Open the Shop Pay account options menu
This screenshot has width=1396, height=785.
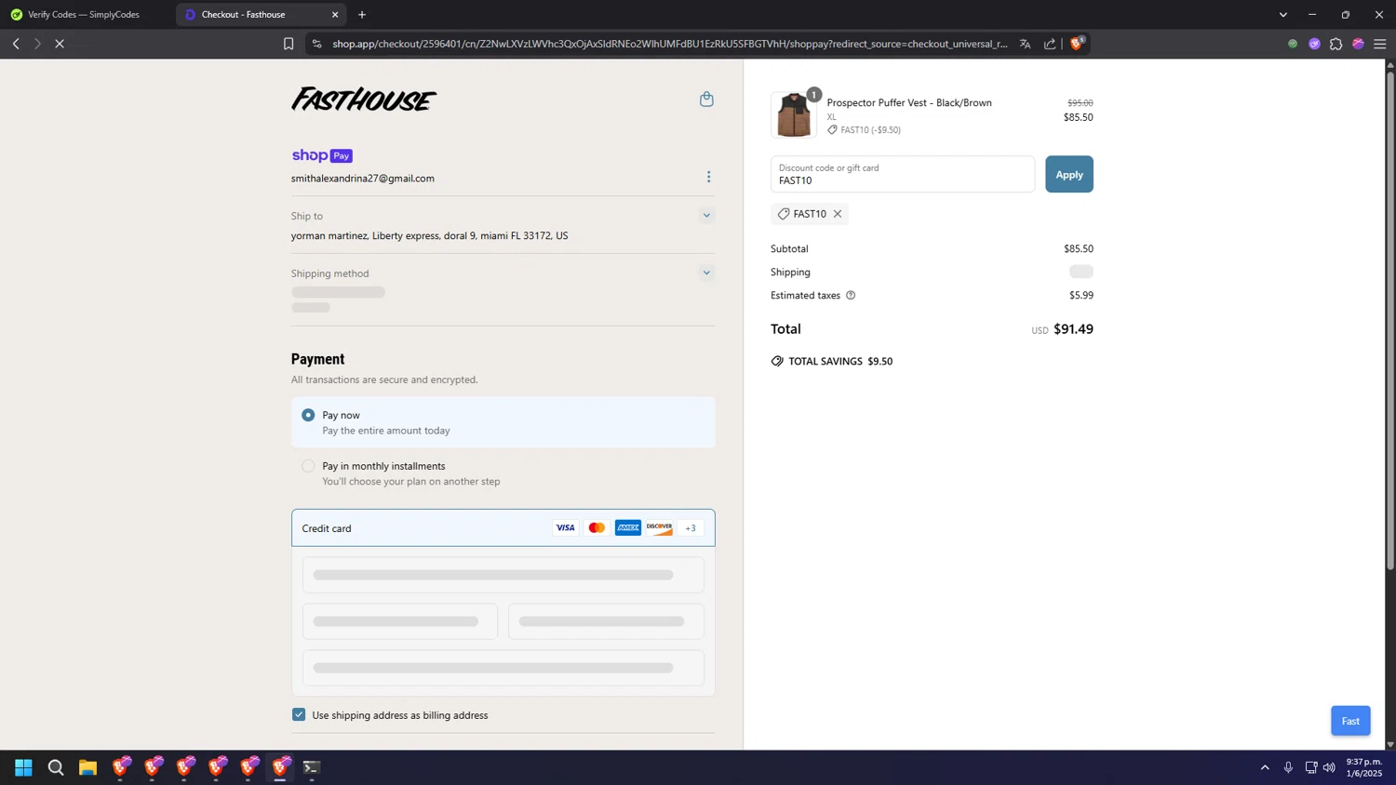coord(708,177)
